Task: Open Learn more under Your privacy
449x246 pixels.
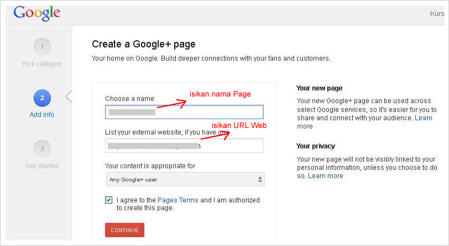Action: pyautogui.click(x=326, y=176)
